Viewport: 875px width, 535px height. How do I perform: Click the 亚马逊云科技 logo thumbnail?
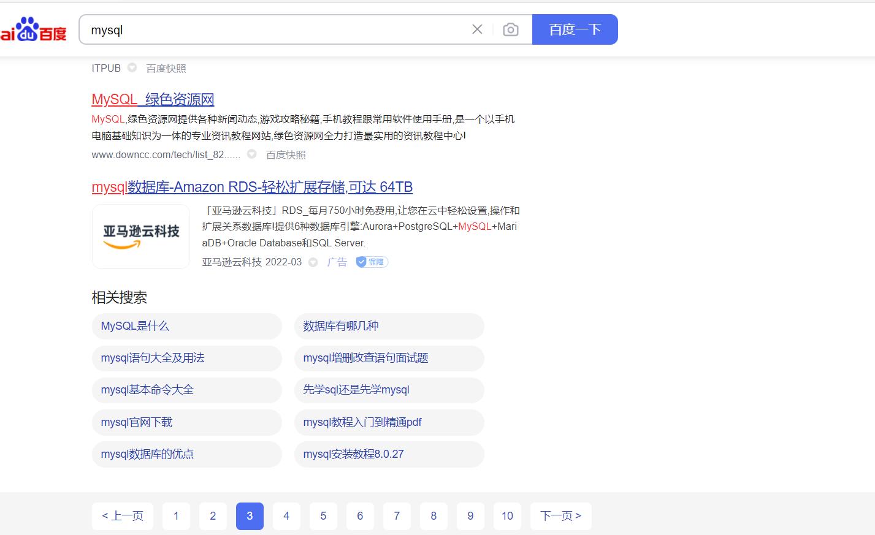(x=141, y=237)
